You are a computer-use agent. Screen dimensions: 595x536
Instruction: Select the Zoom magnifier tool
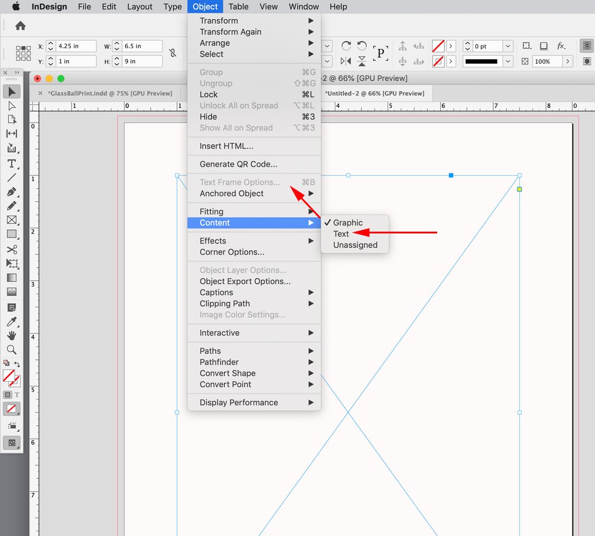point(12,350)
